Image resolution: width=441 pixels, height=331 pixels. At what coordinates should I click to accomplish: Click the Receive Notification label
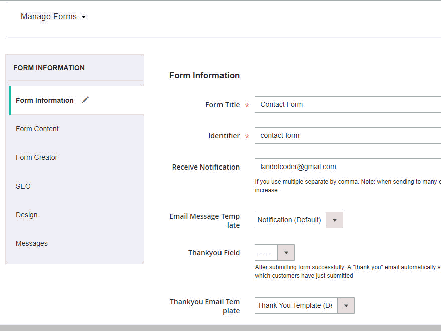[206, 167]
